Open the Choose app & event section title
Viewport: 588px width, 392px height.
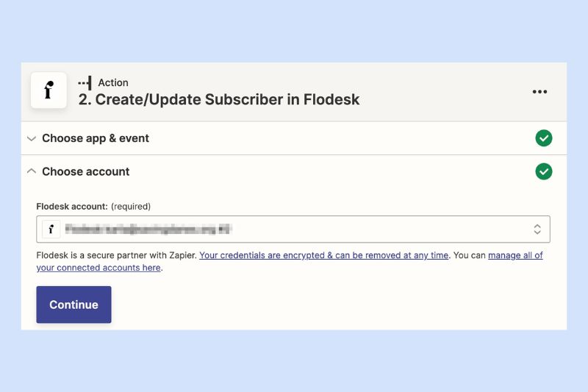point(96,138)
